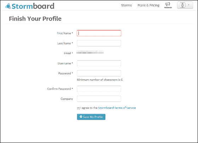Click the First Name label

point(65,33)
